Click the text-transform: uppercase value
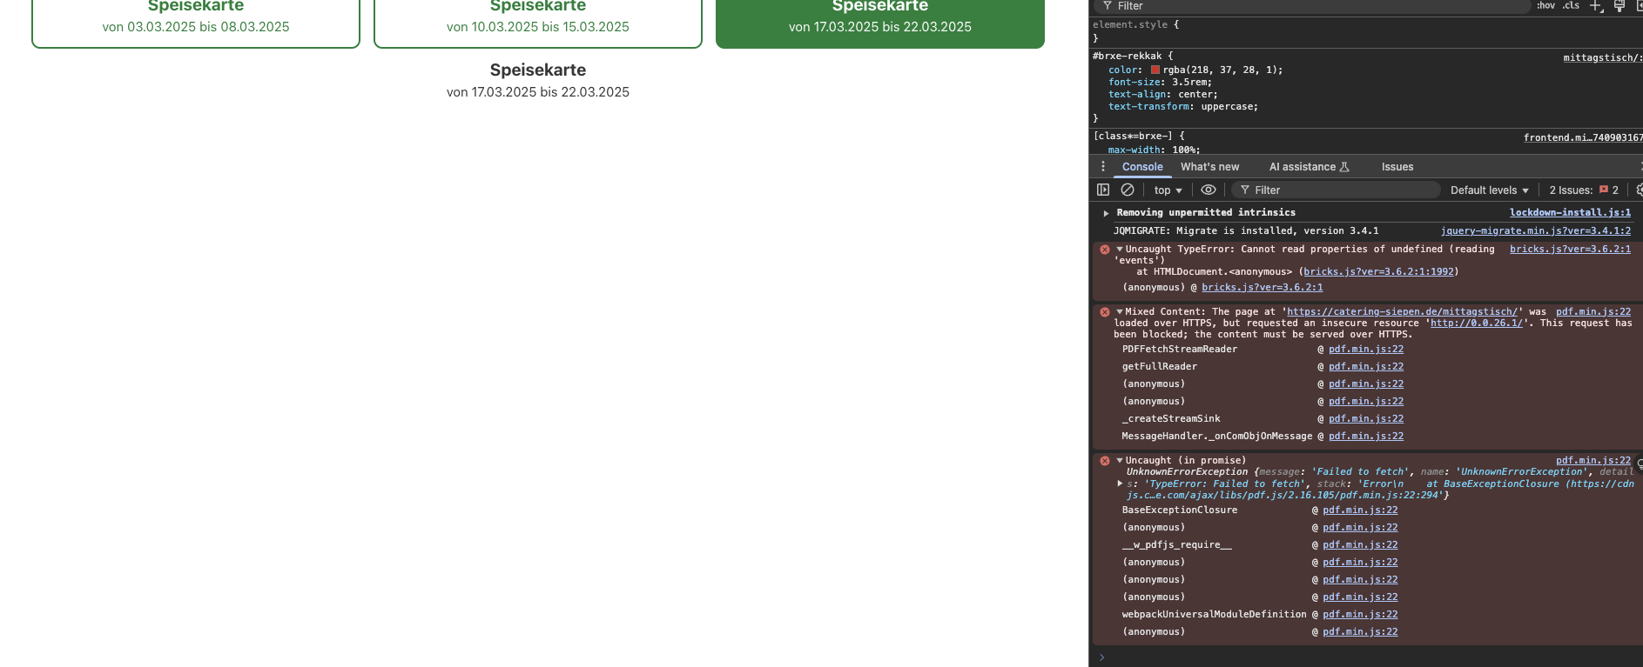This screenshot has height=667, width=1643. (x=1226, y=106)
